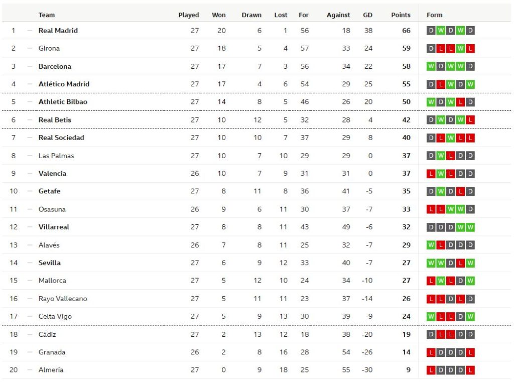Click the Form column header
This screenshot has width=514, height=382.
(x=435, y=15)
